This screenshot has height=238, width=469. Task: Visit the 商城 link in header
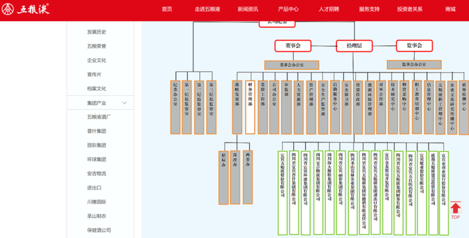[450, 9]
